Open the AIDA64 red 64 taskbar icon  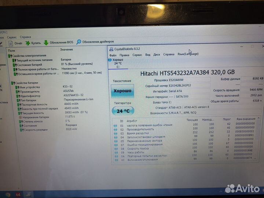pyautogui.click(x=18, y=195)
